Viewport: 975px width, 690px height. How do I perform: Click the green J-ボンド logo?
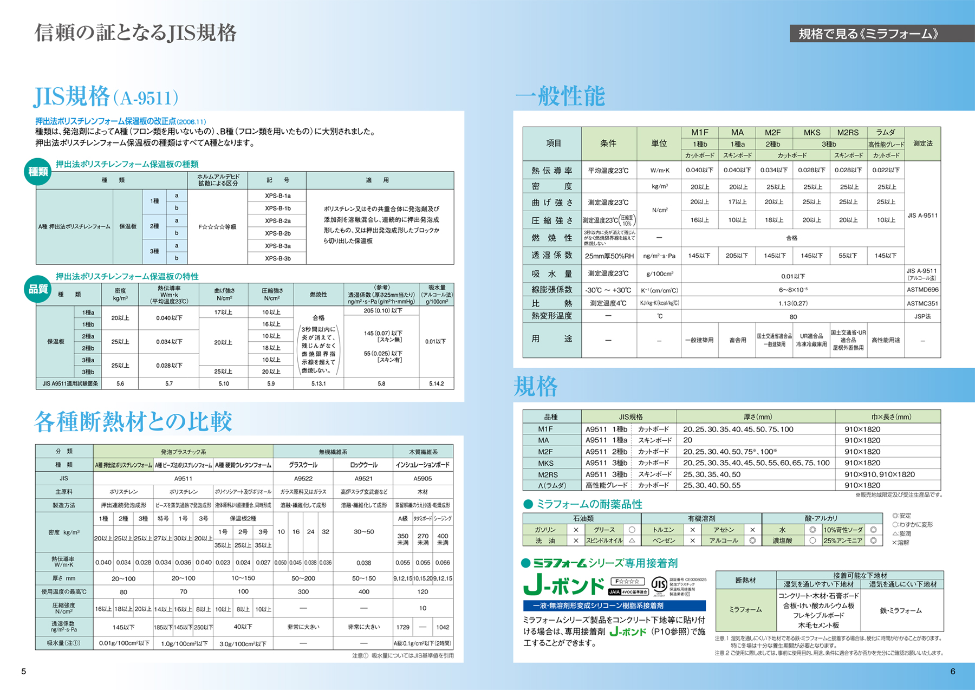pyautogui.click(x=563, y=586)
